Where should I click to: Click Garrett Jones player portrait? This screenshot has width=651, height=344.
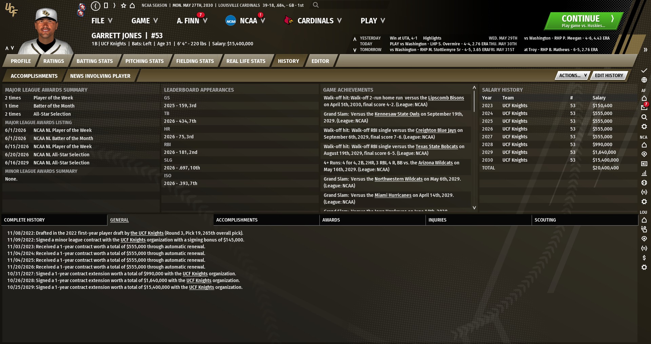[x=46, y=31]
